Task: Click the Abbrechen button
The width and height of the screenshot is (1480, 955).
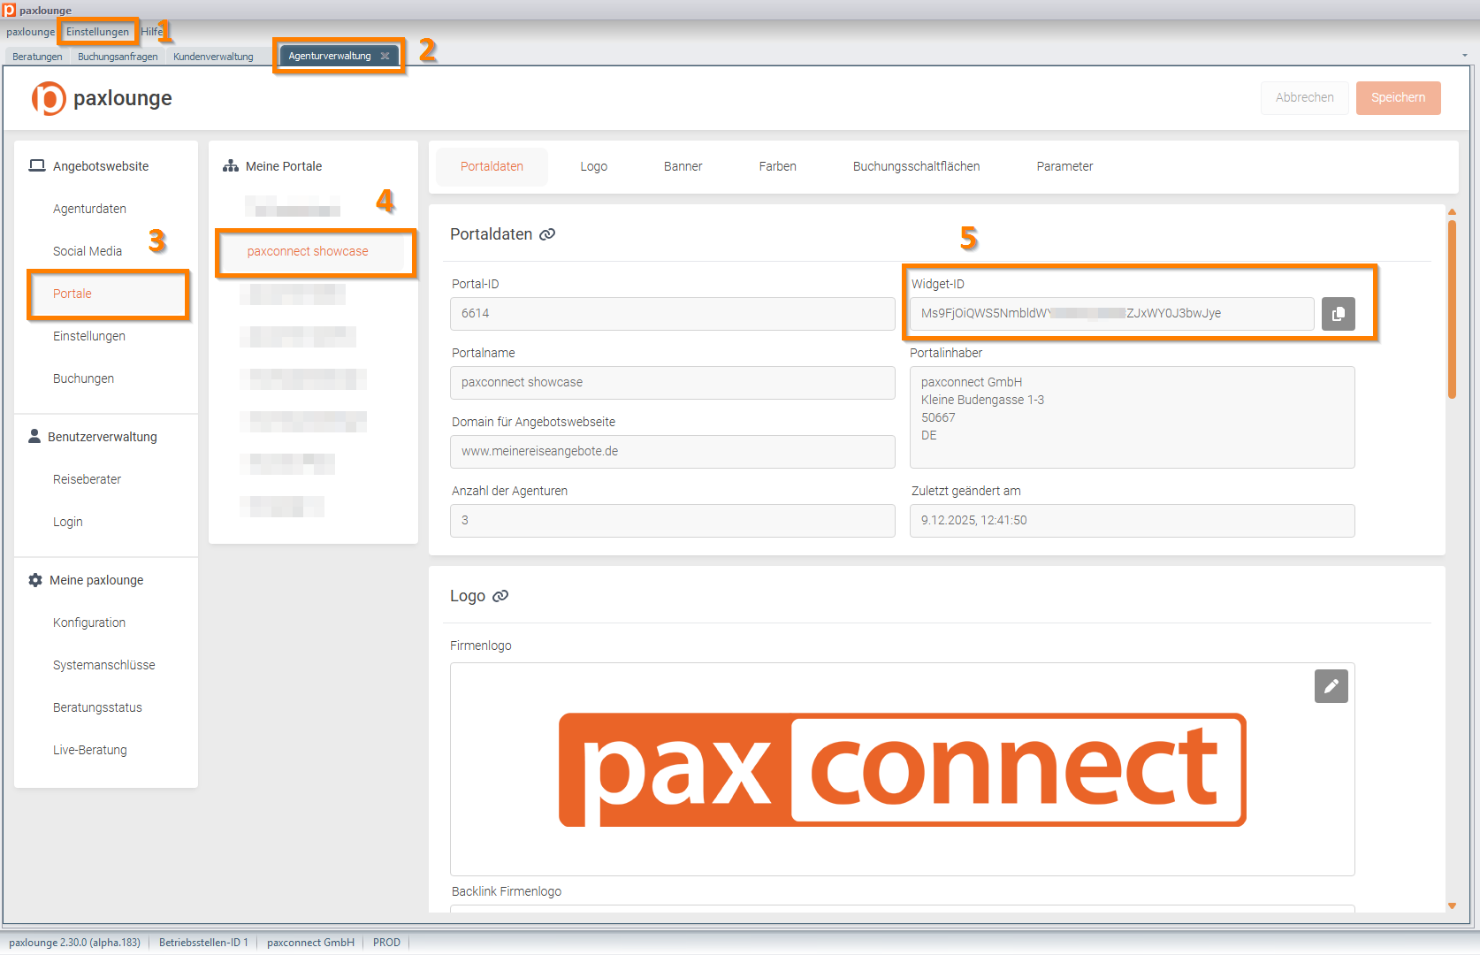Action: (1304, 97)
